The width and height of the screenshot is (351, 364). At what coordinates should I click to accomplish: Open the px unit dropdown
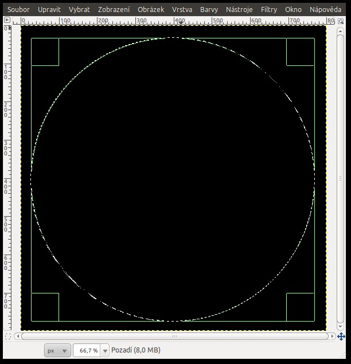pyautogui.click(x=57, y=351)
